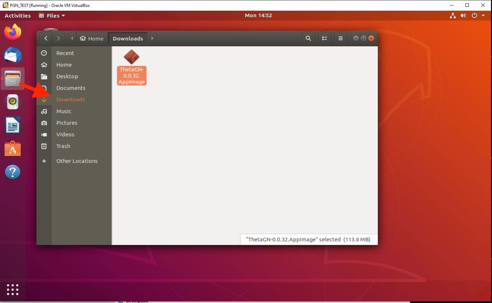
Task: Click the clock Mon 14:52
Action: (x=258, y=16)
